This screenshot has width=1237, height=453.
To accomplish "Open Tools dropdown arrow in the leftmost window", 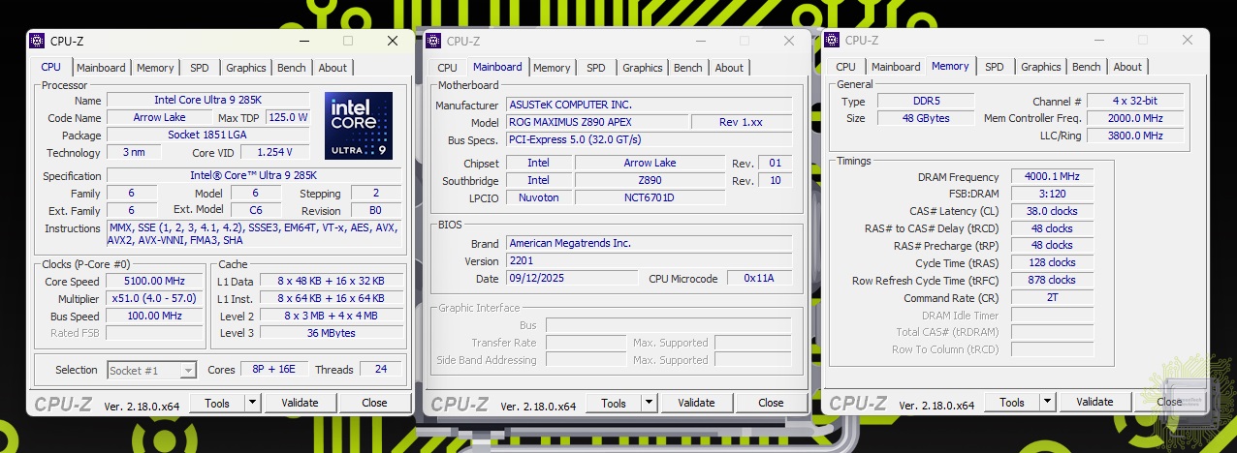I will coord(252,403).
